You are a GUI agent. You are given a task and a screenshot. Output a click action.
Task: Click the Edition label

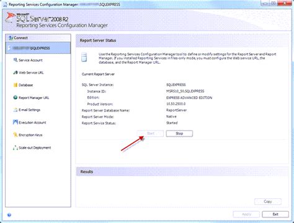coord(93,97)
